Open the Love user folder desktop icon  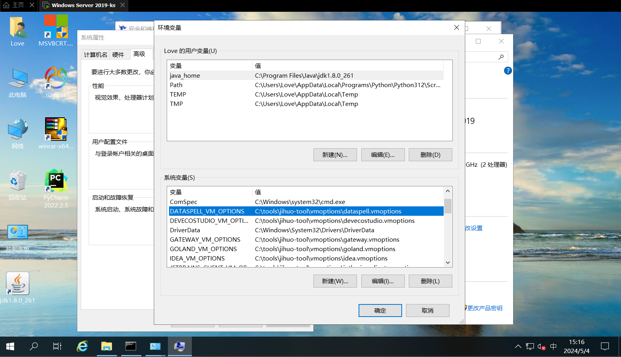coord(17,31)
